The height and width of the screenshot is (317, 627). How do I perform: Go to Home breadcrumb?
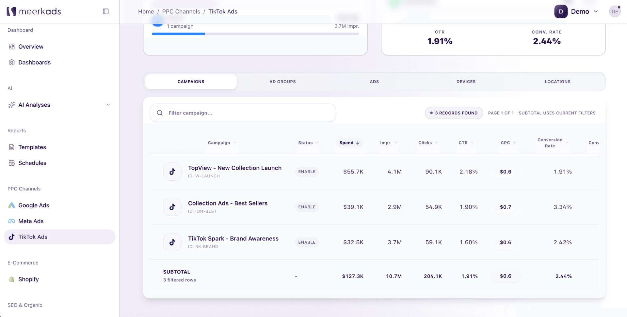(146, 11)
